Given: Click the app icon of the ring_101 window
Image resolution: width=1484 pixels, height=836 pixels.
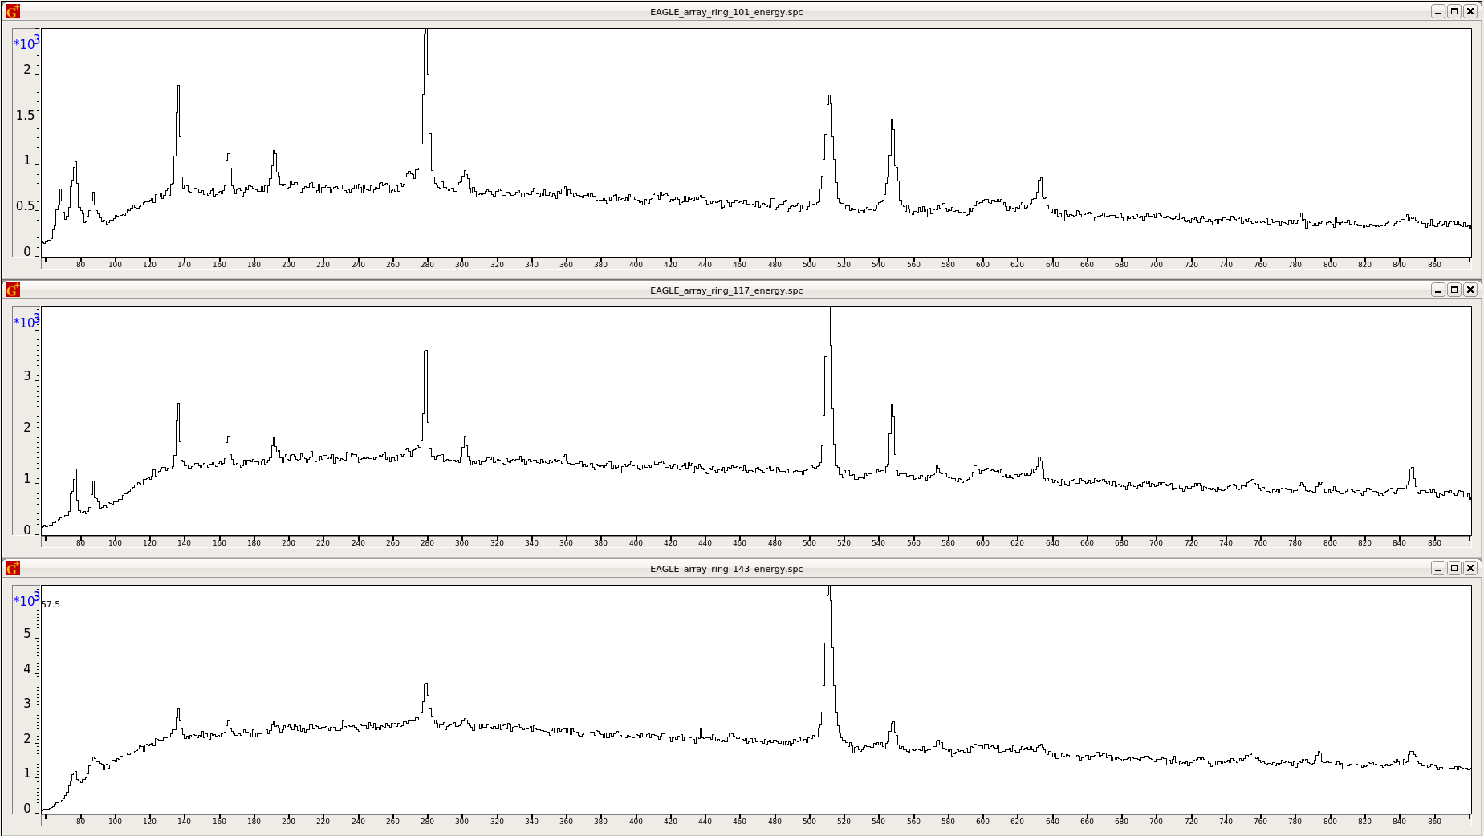Looking at the screenshot, I should click(12, 11).
